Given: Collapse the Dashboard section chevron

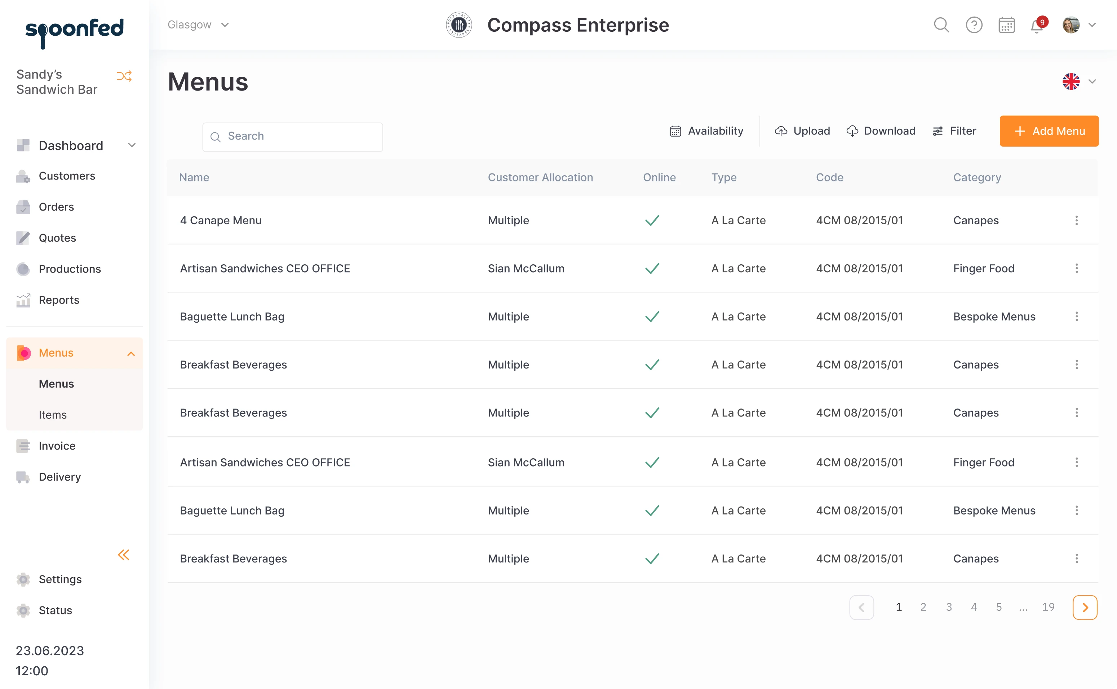Looking at the screenshot, I should 132,145.
